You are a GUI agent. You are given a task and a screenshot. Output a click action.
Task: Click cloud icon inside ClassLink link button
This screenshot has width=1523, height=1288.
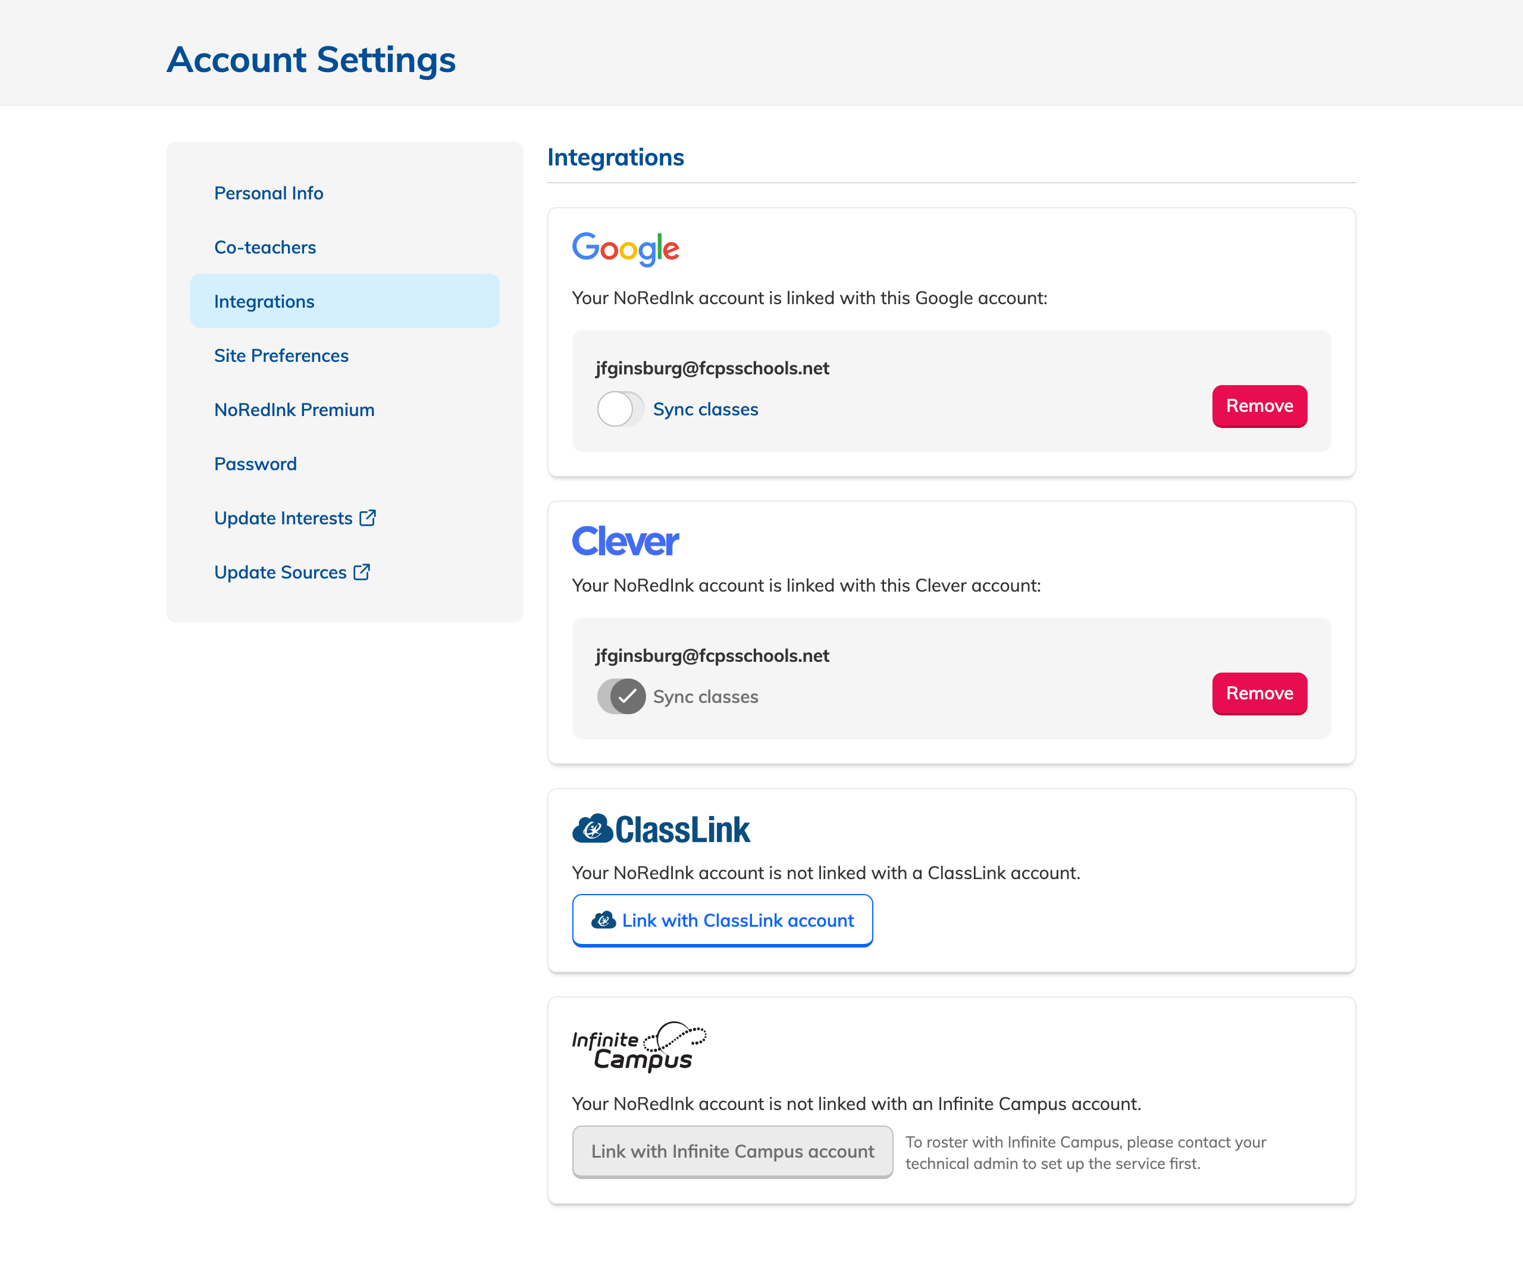click(603, 920)
